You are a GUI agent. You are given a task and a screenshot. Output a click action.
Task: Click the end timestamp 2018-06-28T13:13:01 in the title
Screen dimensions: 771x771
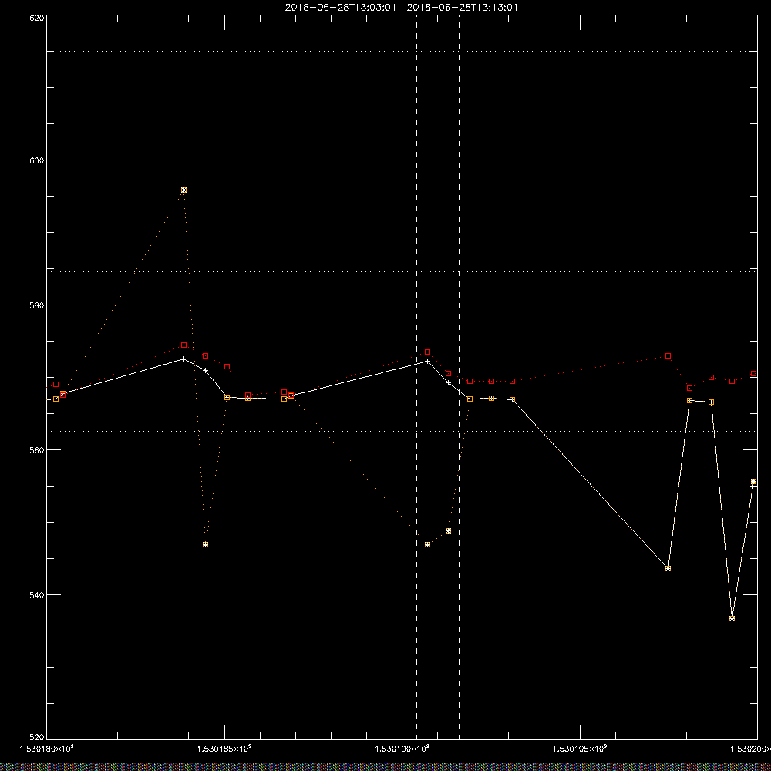coord(462,8)
